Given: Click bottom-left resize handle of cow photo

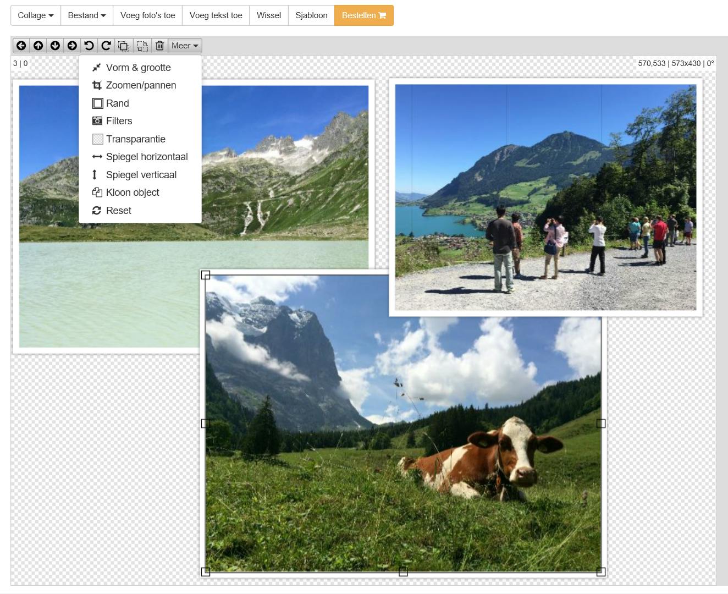Looking at the screenshot, I should click(206, 572).
